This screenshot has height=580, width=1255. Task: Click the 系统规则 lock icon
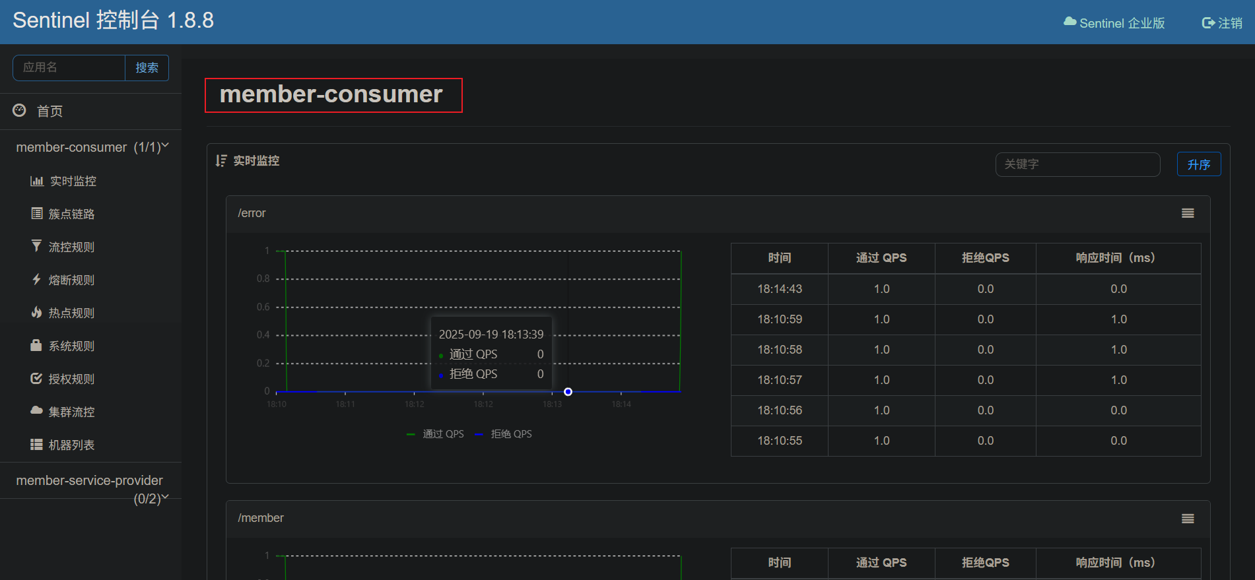click(37, 345)
